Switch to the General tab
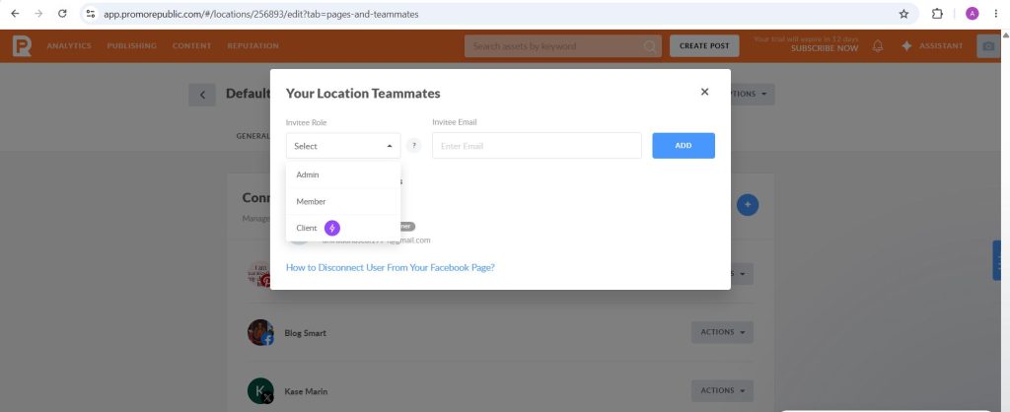This screenshot has width=1010, height=412. click(252, 136)
